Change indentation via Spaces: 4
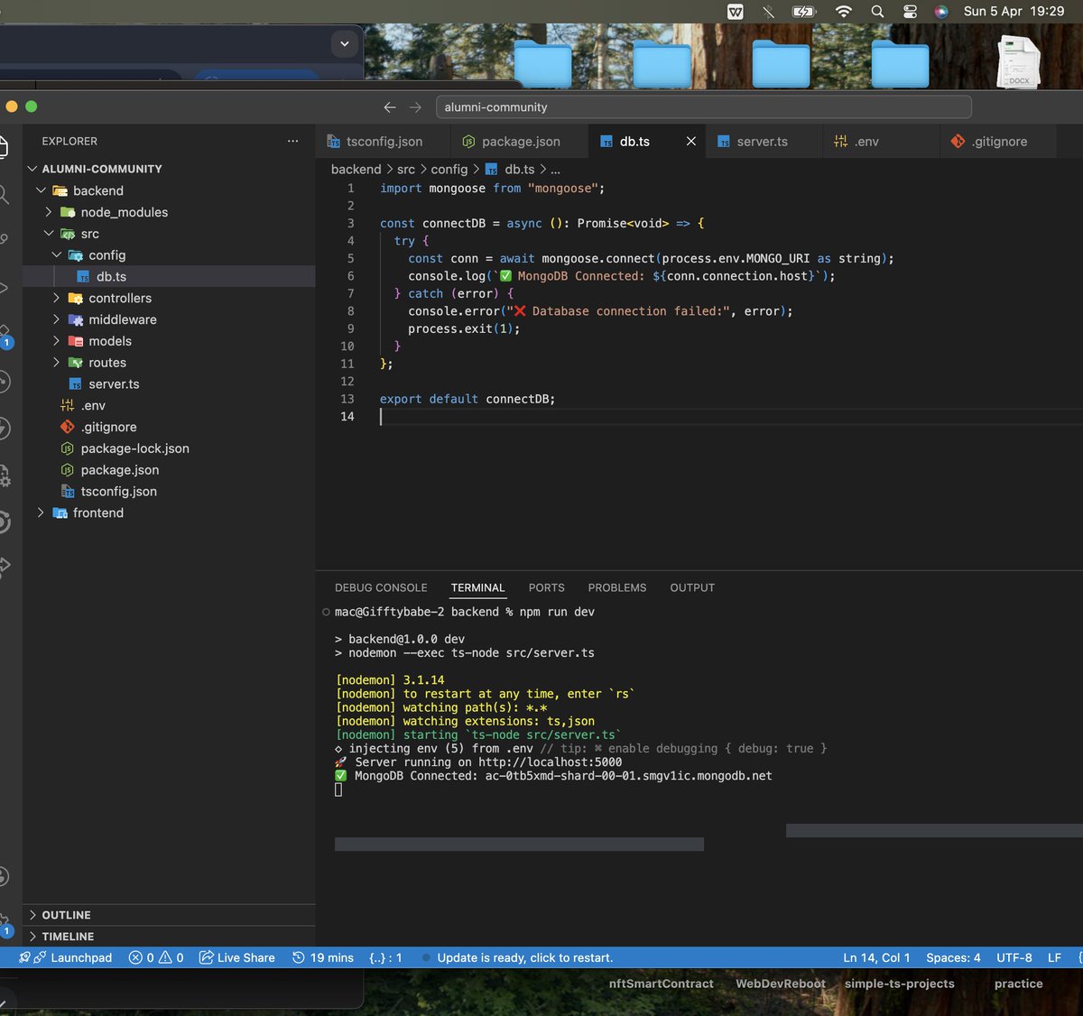This screenshot has width=1083, height=1016. point(953,957)
